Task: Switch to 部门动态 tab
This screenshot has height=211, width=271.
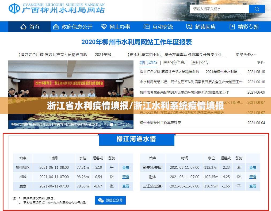Action: pyautogui.click(x=148, y=63)
